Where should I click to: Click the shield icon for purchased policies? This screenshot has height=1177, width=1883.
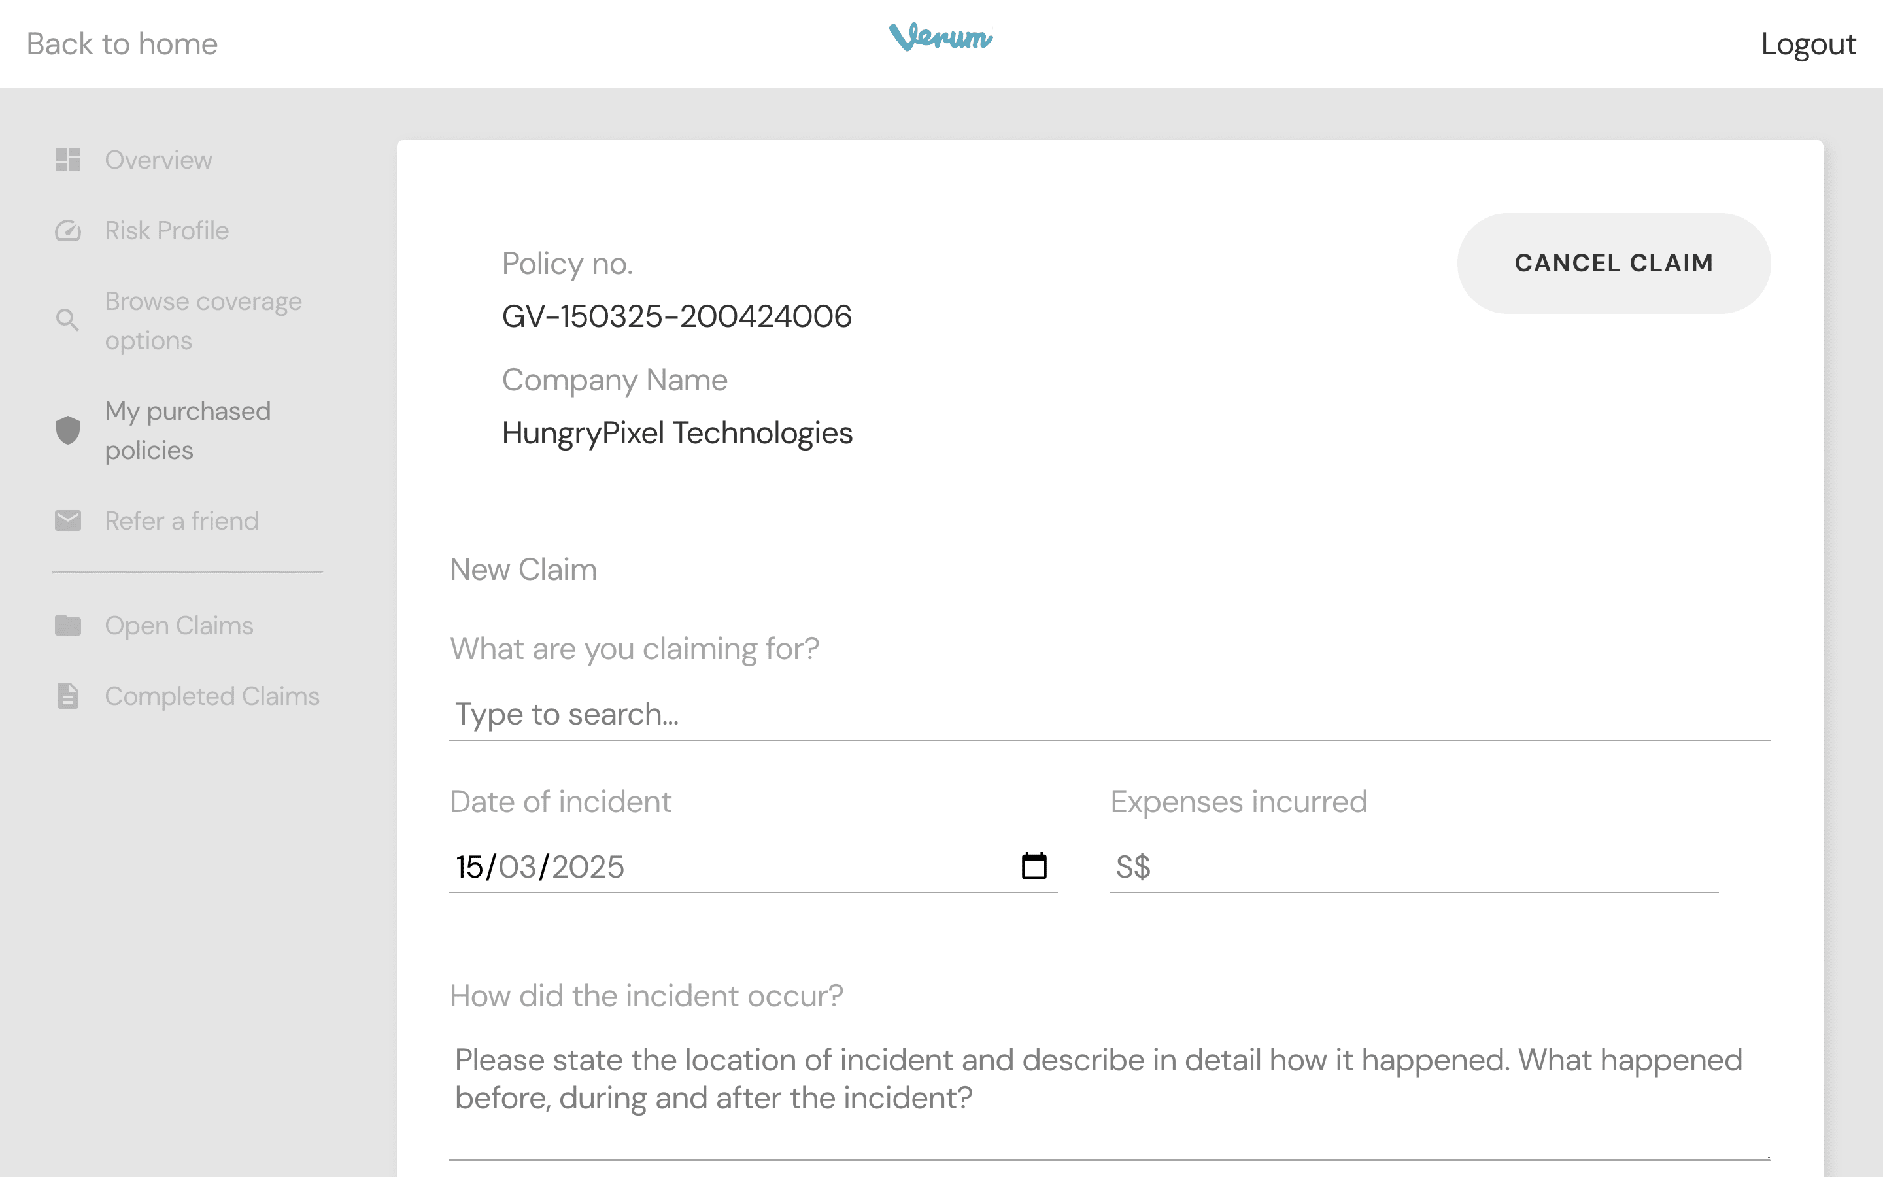click(68, 430)
